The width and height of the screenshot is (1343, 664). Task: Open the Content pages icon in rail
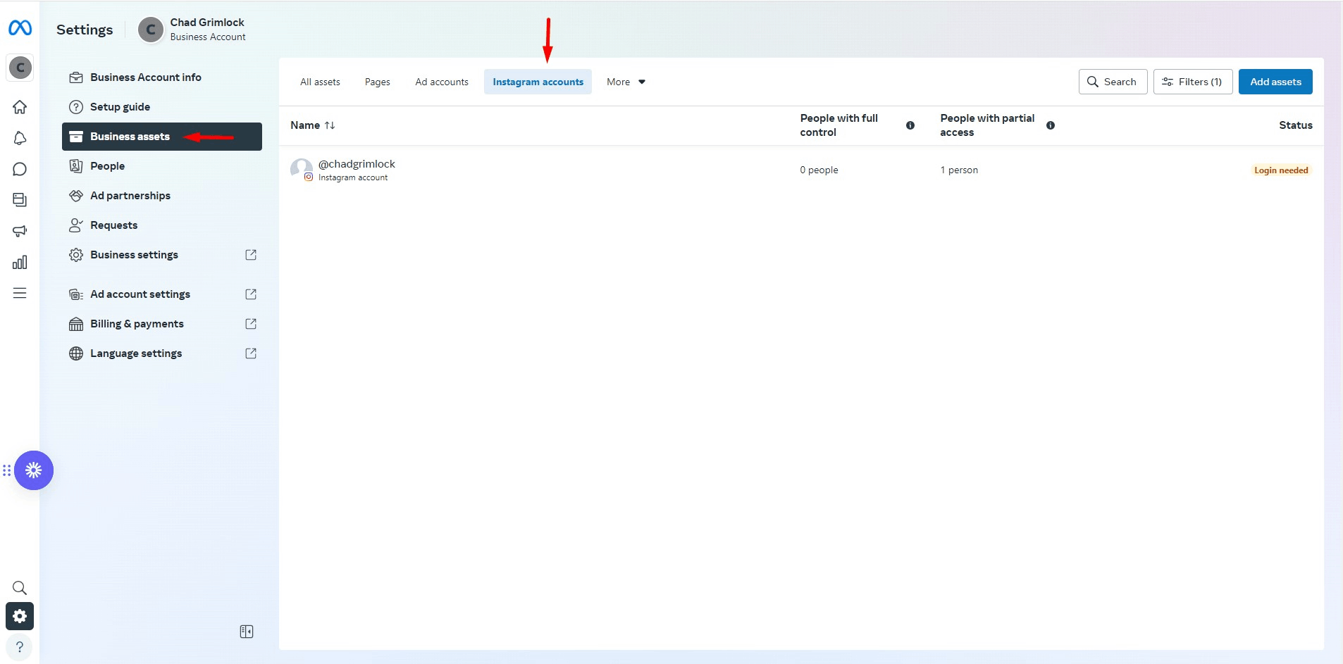20,200
